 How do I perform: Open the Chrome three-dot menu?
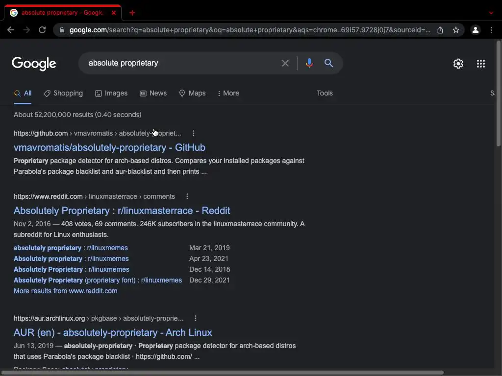click(x=491, y=30)
